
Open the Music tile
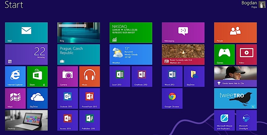point(90,76)
